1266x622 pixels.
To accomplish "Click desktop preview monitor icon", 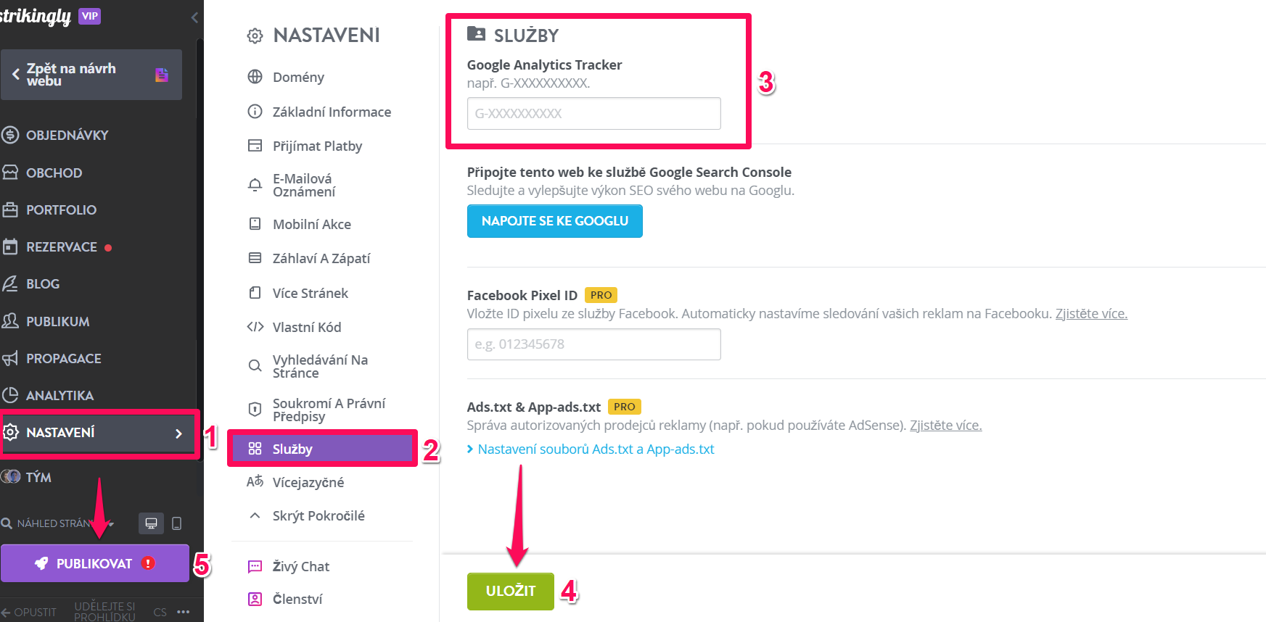I will pos(151,523).
